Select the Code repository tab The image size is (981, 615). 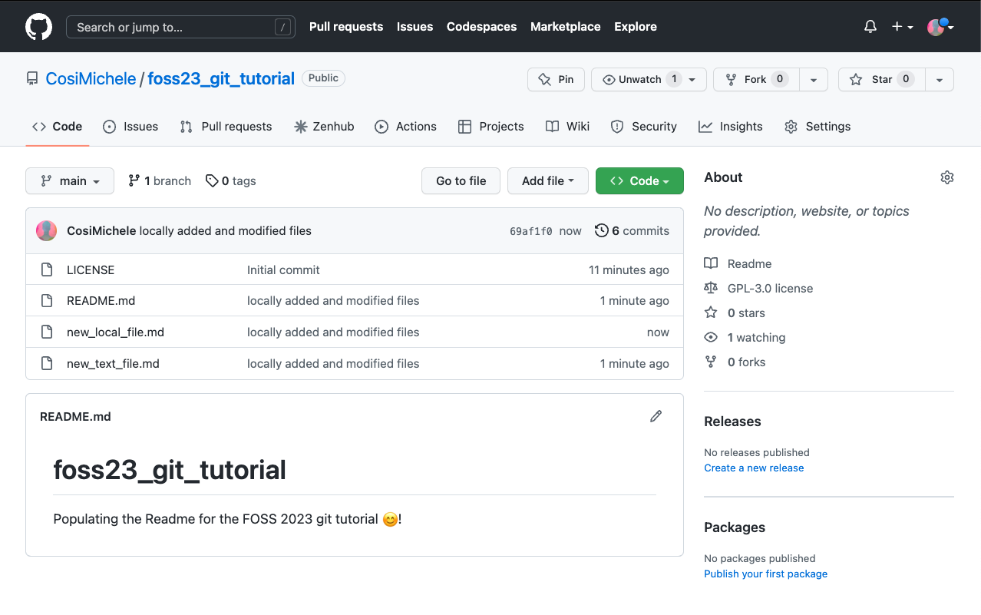click(x=58, y=127)
